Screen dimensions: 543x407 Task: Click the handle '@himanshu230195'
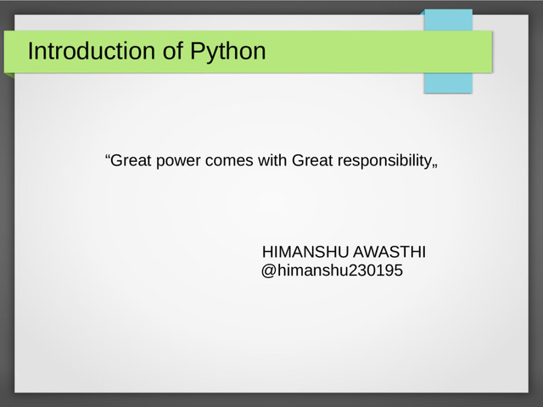point(332,270)
